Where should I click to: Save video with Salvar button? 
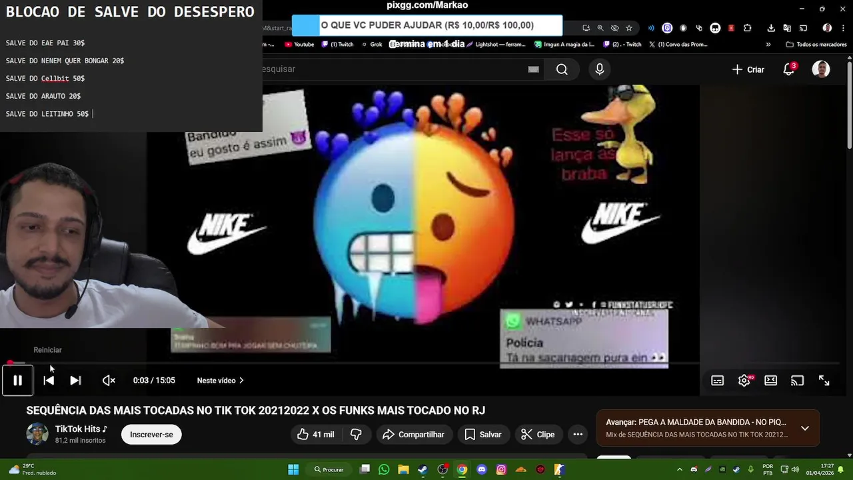[483, 435]
